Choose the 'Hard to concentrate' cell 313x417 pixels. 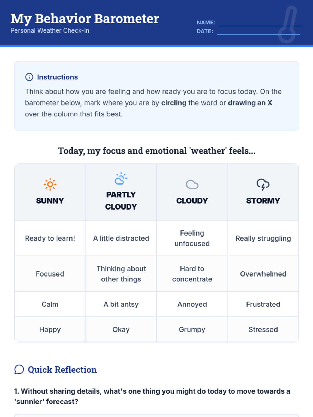point(192,274)
